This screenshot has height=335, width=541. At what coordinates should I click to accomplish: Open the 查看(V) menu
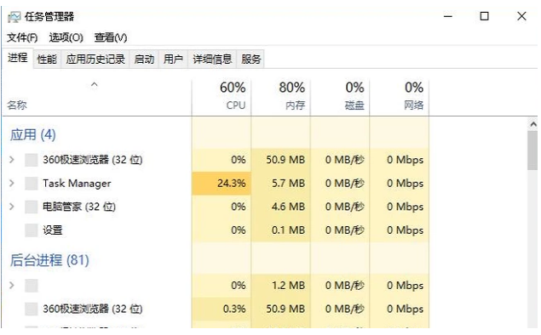[x=111, y=37]
